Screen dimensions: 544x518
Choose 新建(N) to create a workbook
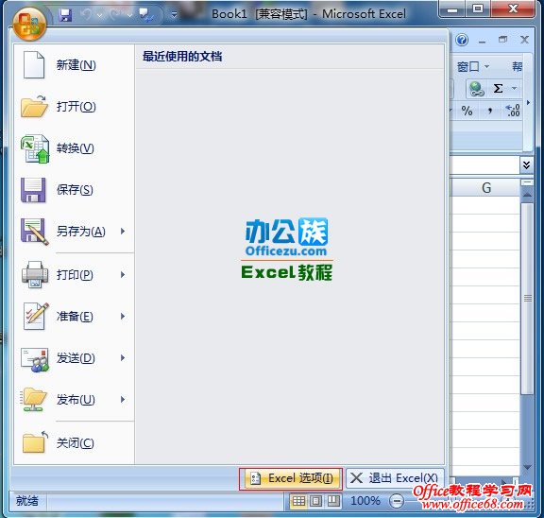pos(74,65)
